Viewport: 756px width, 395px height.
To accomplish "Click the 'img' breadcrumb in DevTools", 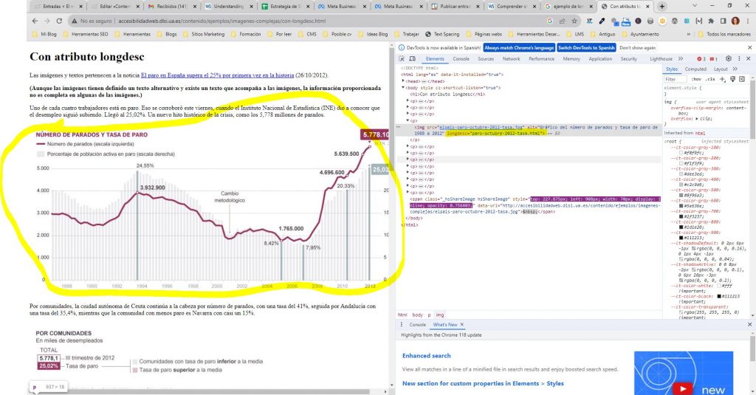I will [x=440, y=315].
